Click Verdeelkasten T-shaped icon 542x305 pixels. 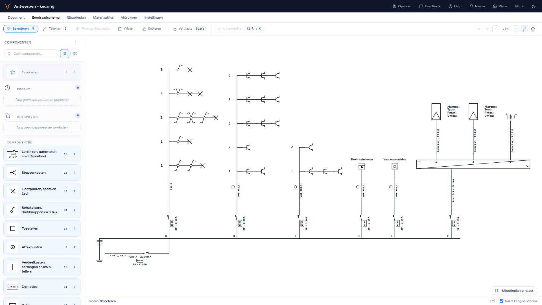click(13, 267)
